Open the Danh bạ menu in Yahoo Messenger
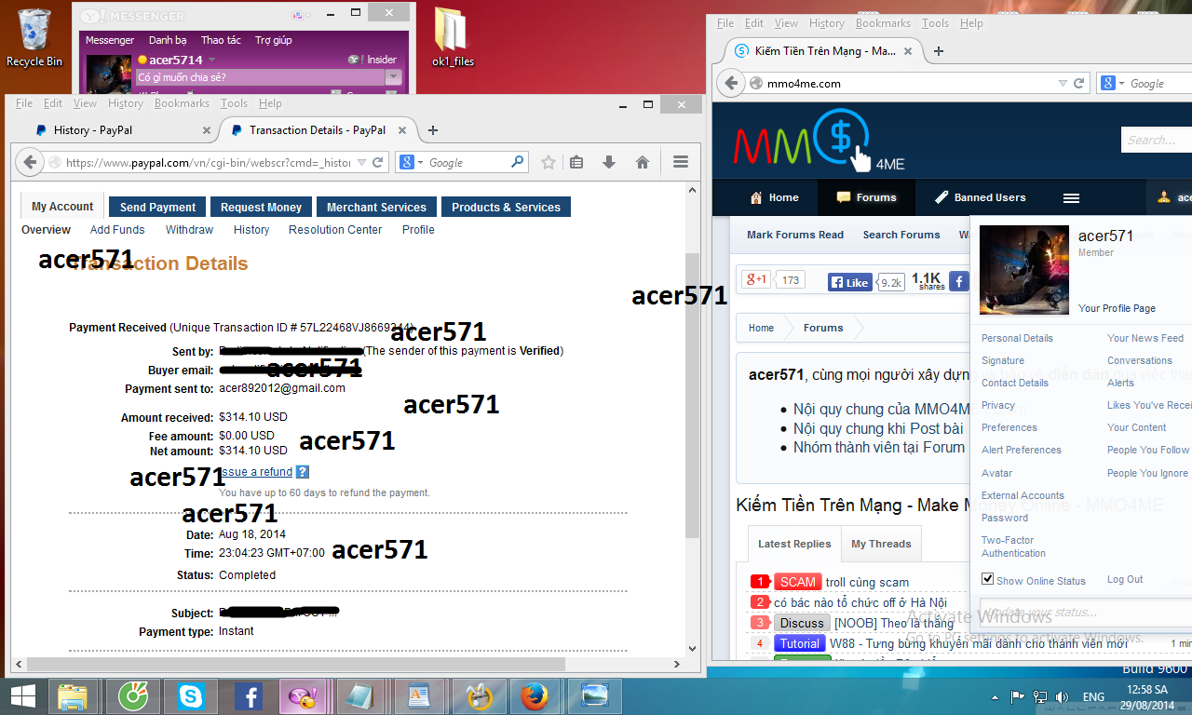 (x=168, y=40)
